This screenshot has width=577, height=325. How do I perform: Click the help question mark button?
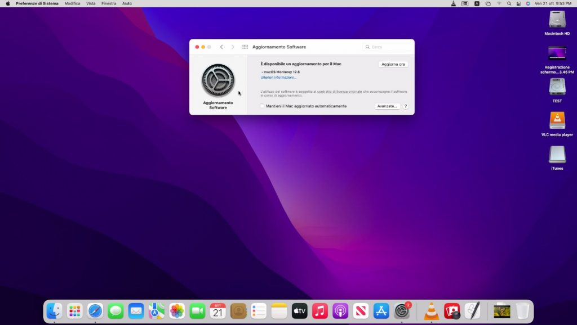point(405,106)
